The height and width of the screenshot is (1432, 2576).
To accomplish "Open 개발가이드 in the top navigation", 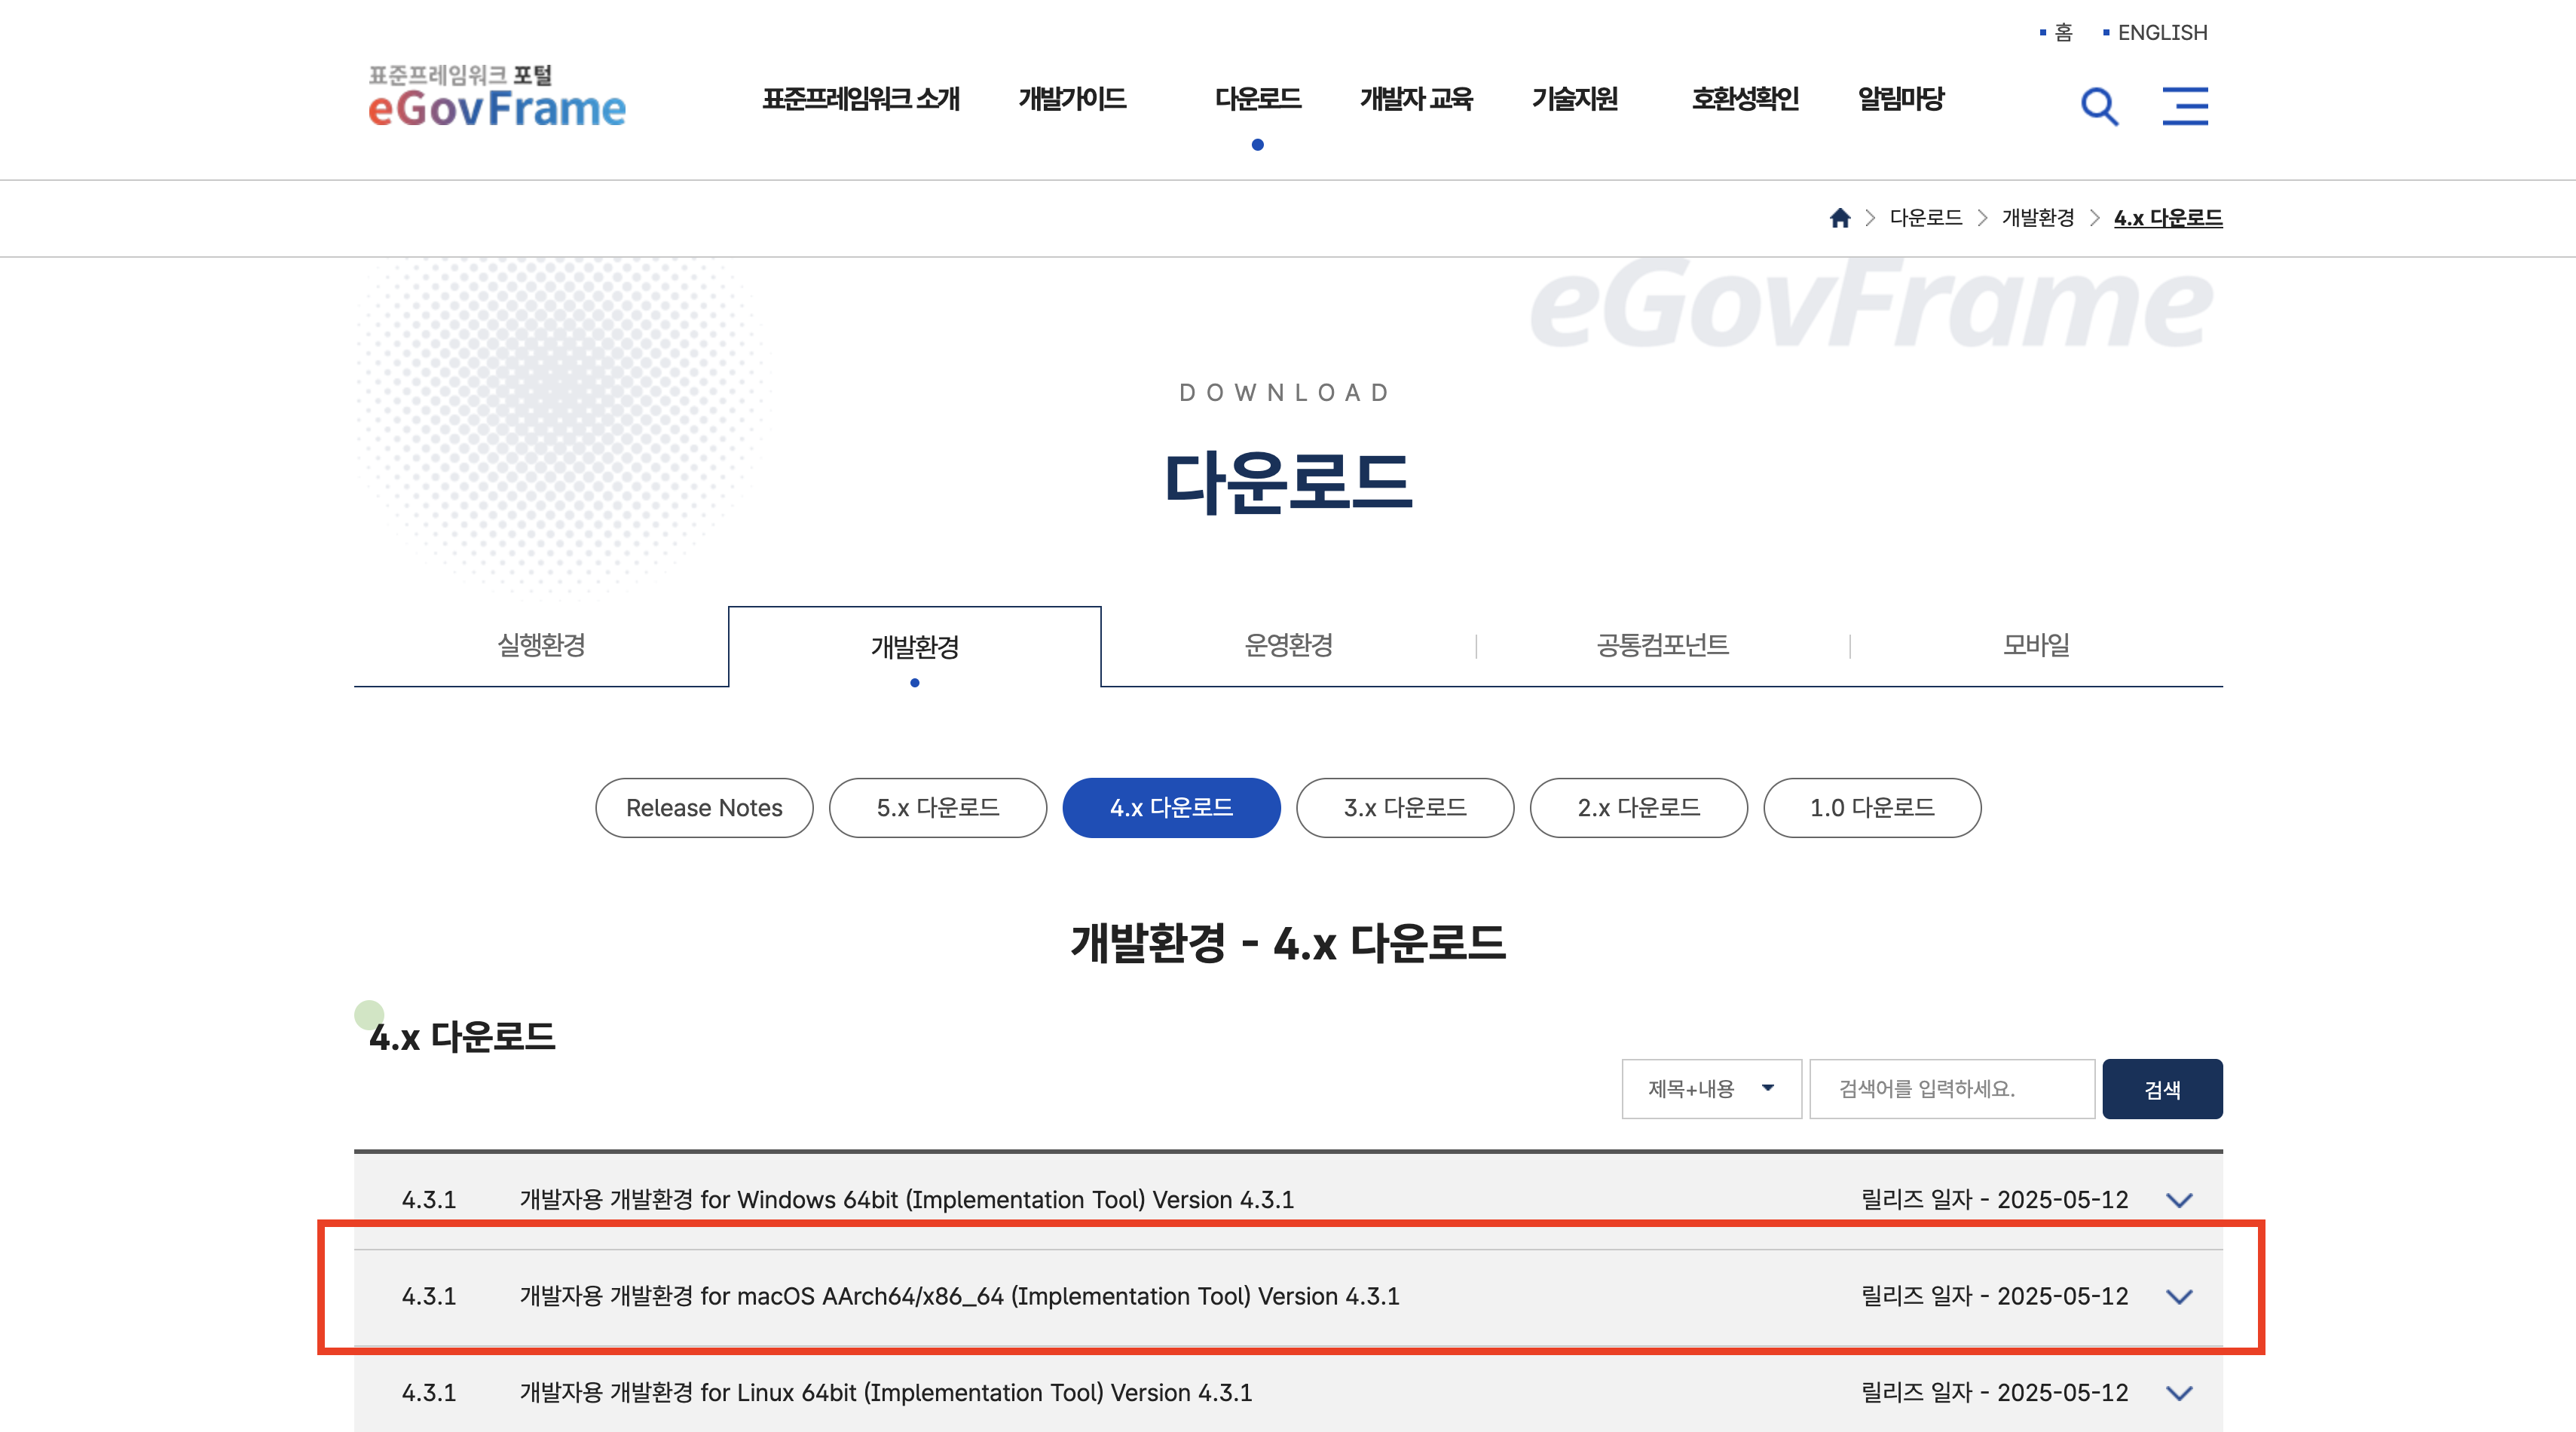I will pos(1072,99).
